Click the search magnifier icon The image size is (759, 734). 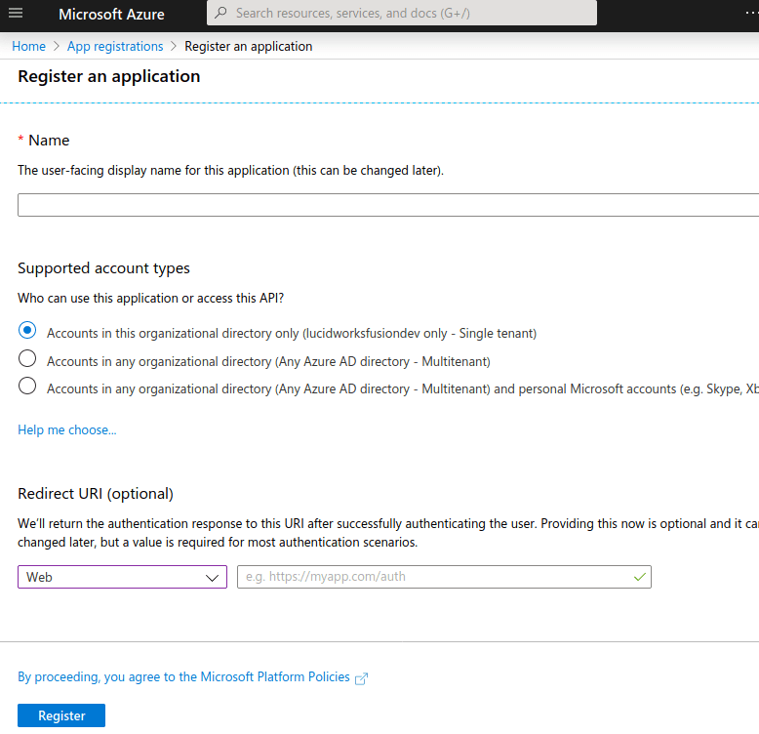(220, 13)
